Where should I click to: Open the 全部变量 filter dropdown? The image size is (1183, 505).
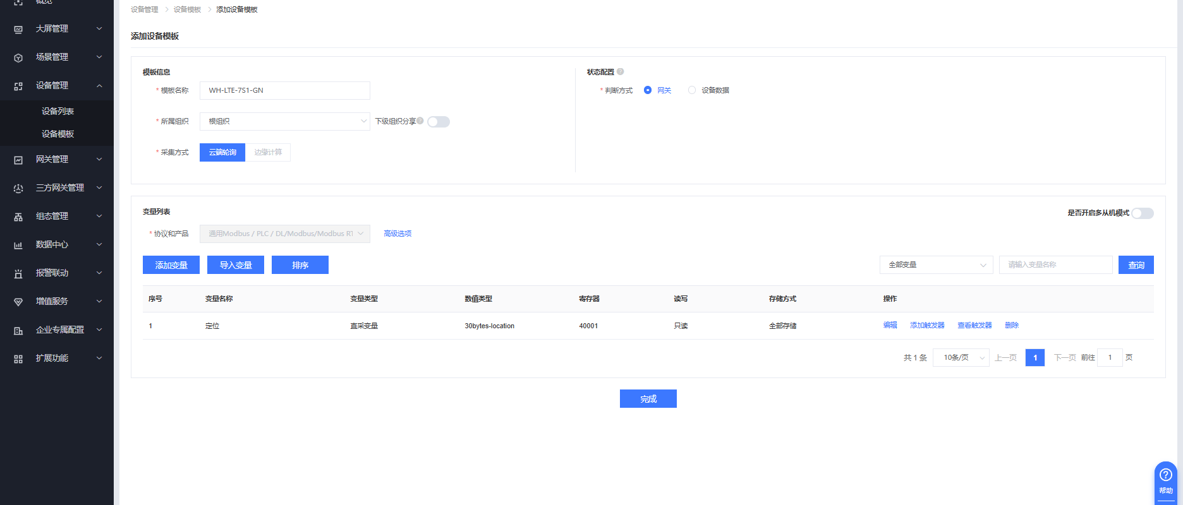[935, 265]
